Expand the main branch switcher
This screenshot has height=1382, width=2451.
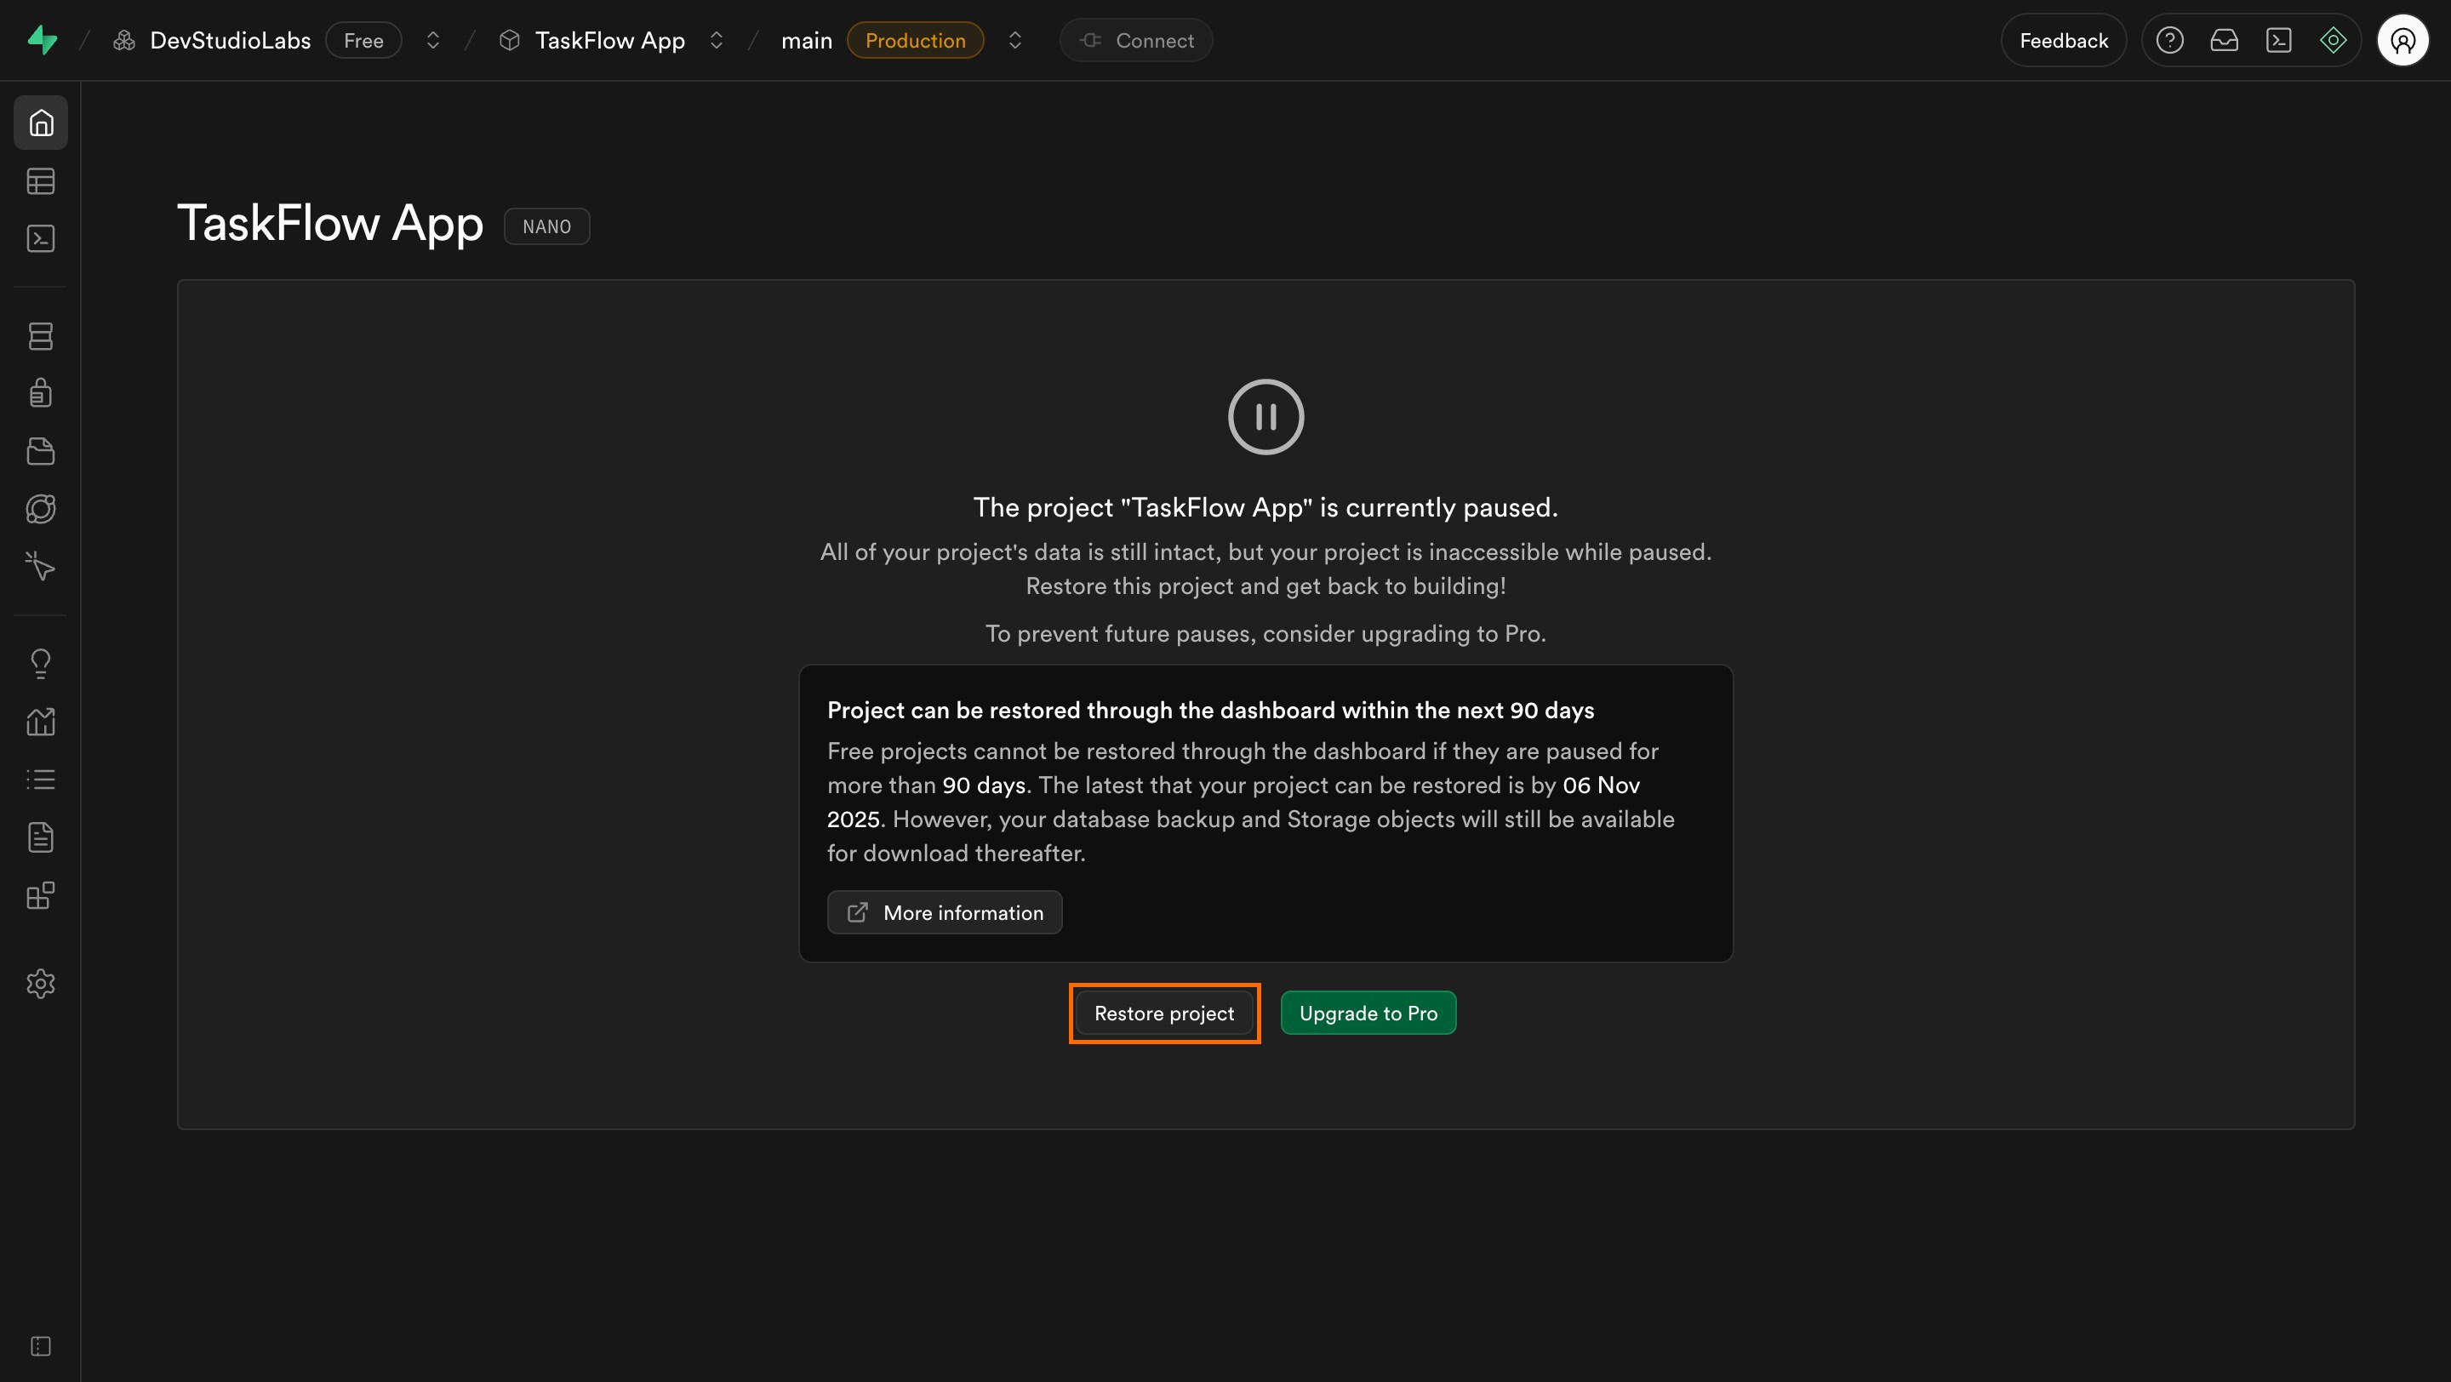pyautogui.click(x=1015, y=40)
